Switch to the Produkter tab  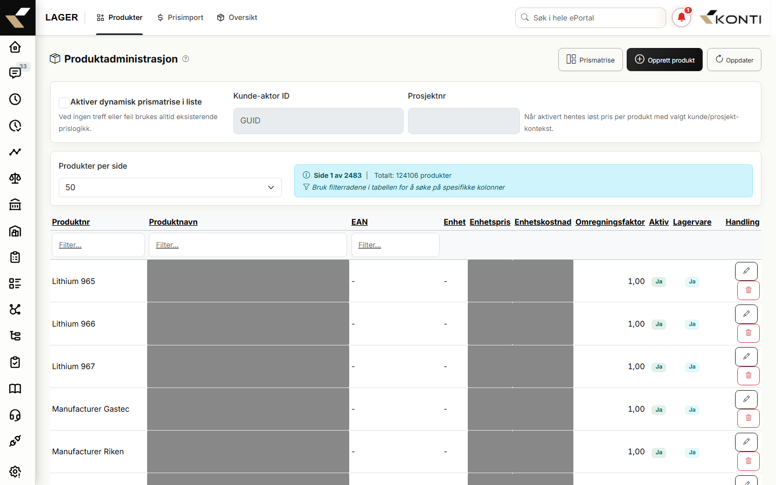(119, 18)
